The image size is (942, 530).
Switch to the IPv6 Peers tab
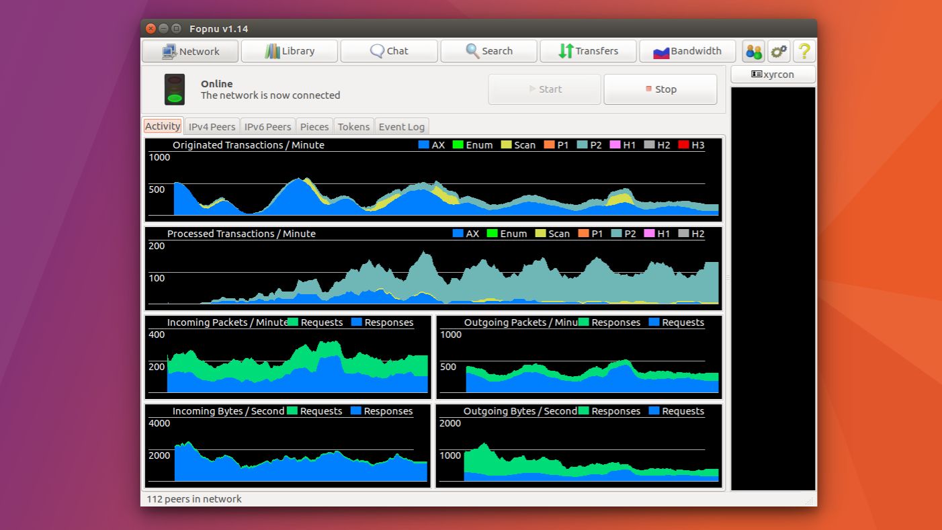267,126
